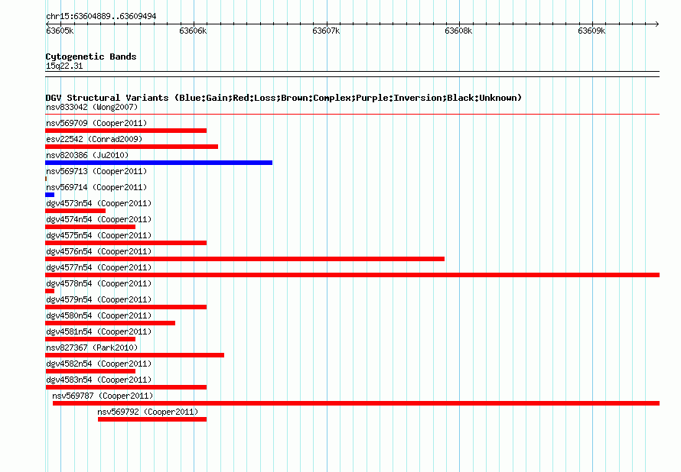This screenshot has width=681, height=472.
Task: Select the dgv4575n54 variant bar
Action: pos(126,243)
